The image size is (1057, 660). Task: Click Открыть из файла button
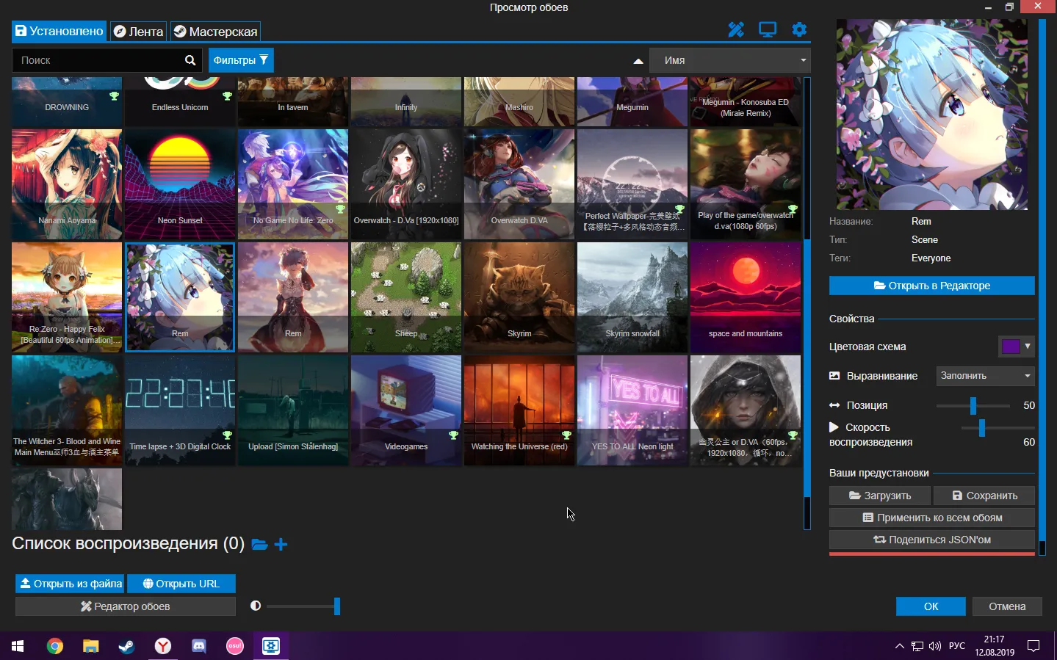70,584
